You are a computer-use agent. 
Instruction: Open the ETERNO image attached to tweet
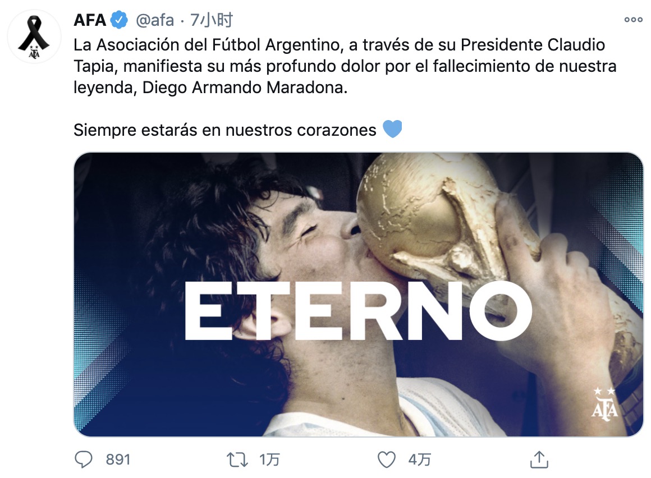click(x=359, y=295)
